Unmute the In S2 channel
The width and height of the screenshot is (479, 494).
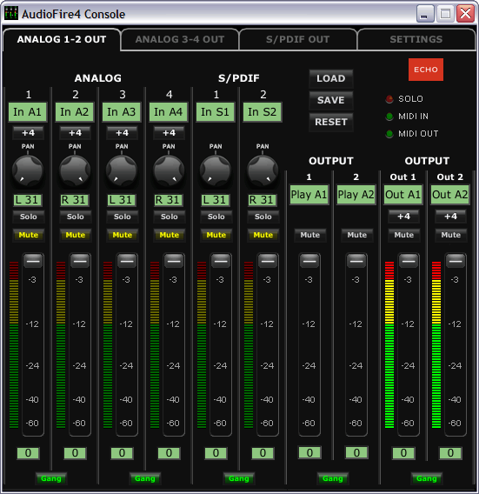pyautogui.click(x=263, y=235)
